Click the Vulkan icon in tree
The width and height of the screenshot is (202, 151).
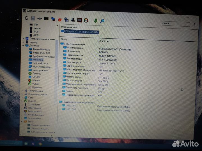click(30, 84)
